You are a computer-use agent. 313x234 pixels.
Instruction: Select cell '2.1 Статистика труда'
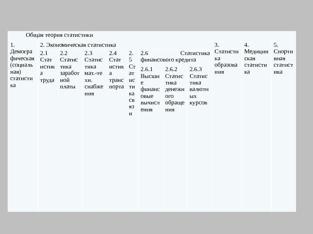[47, 130]
